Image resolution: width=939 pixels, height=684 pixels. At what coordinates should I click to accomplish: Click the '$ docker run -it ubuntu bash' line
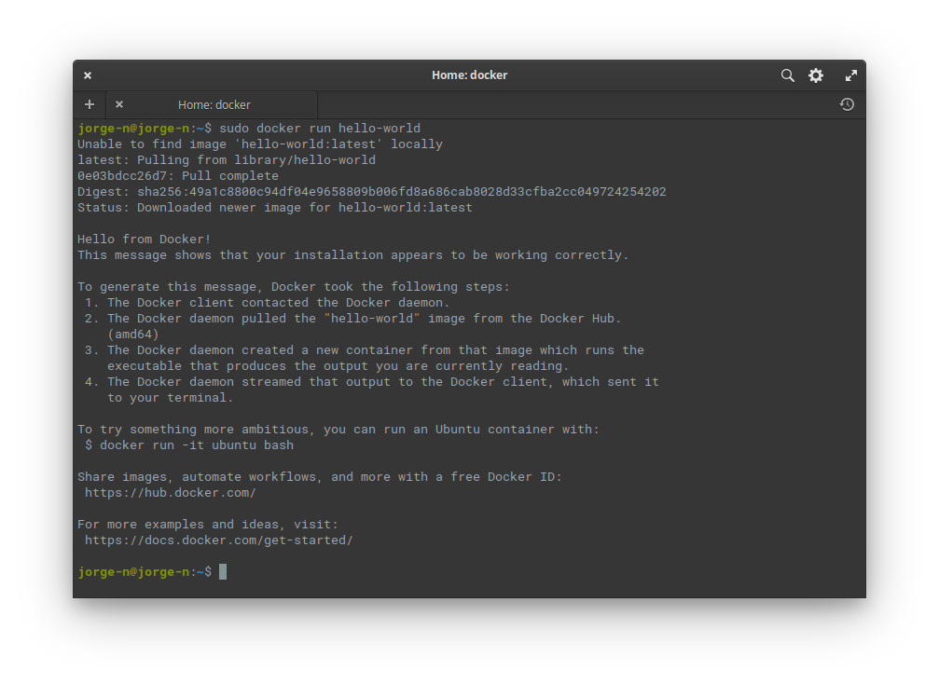pos(189,445)
